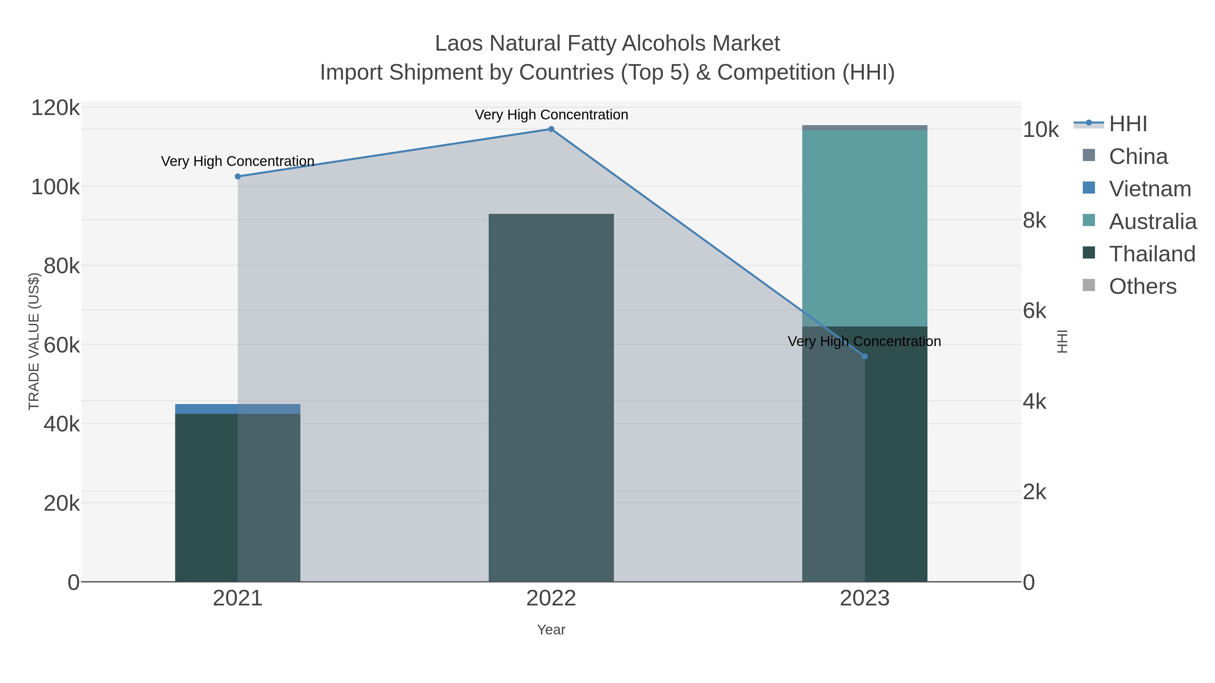Click the 120k left axis tick label
Viewport: 1215px width, 683px height.
click(56, 108)
